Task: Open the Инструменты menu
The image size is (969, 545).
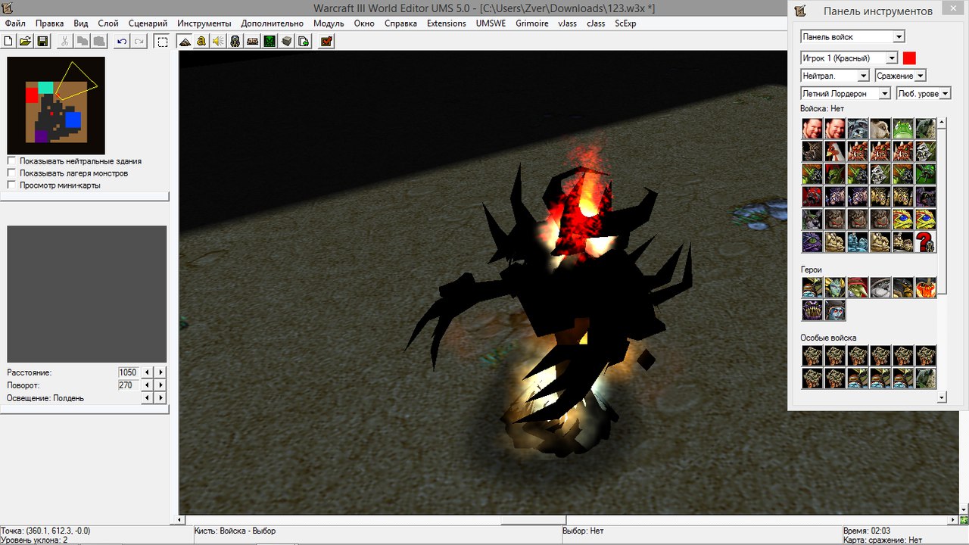Action: coord(204,23)
